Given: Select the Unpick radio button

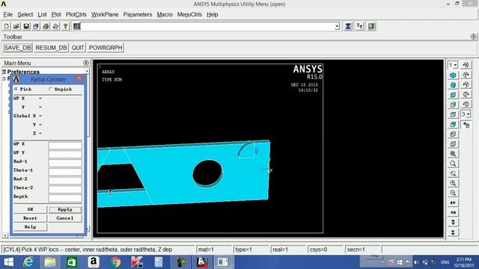Looking at the screenshot, I should (x=51, y=90).
